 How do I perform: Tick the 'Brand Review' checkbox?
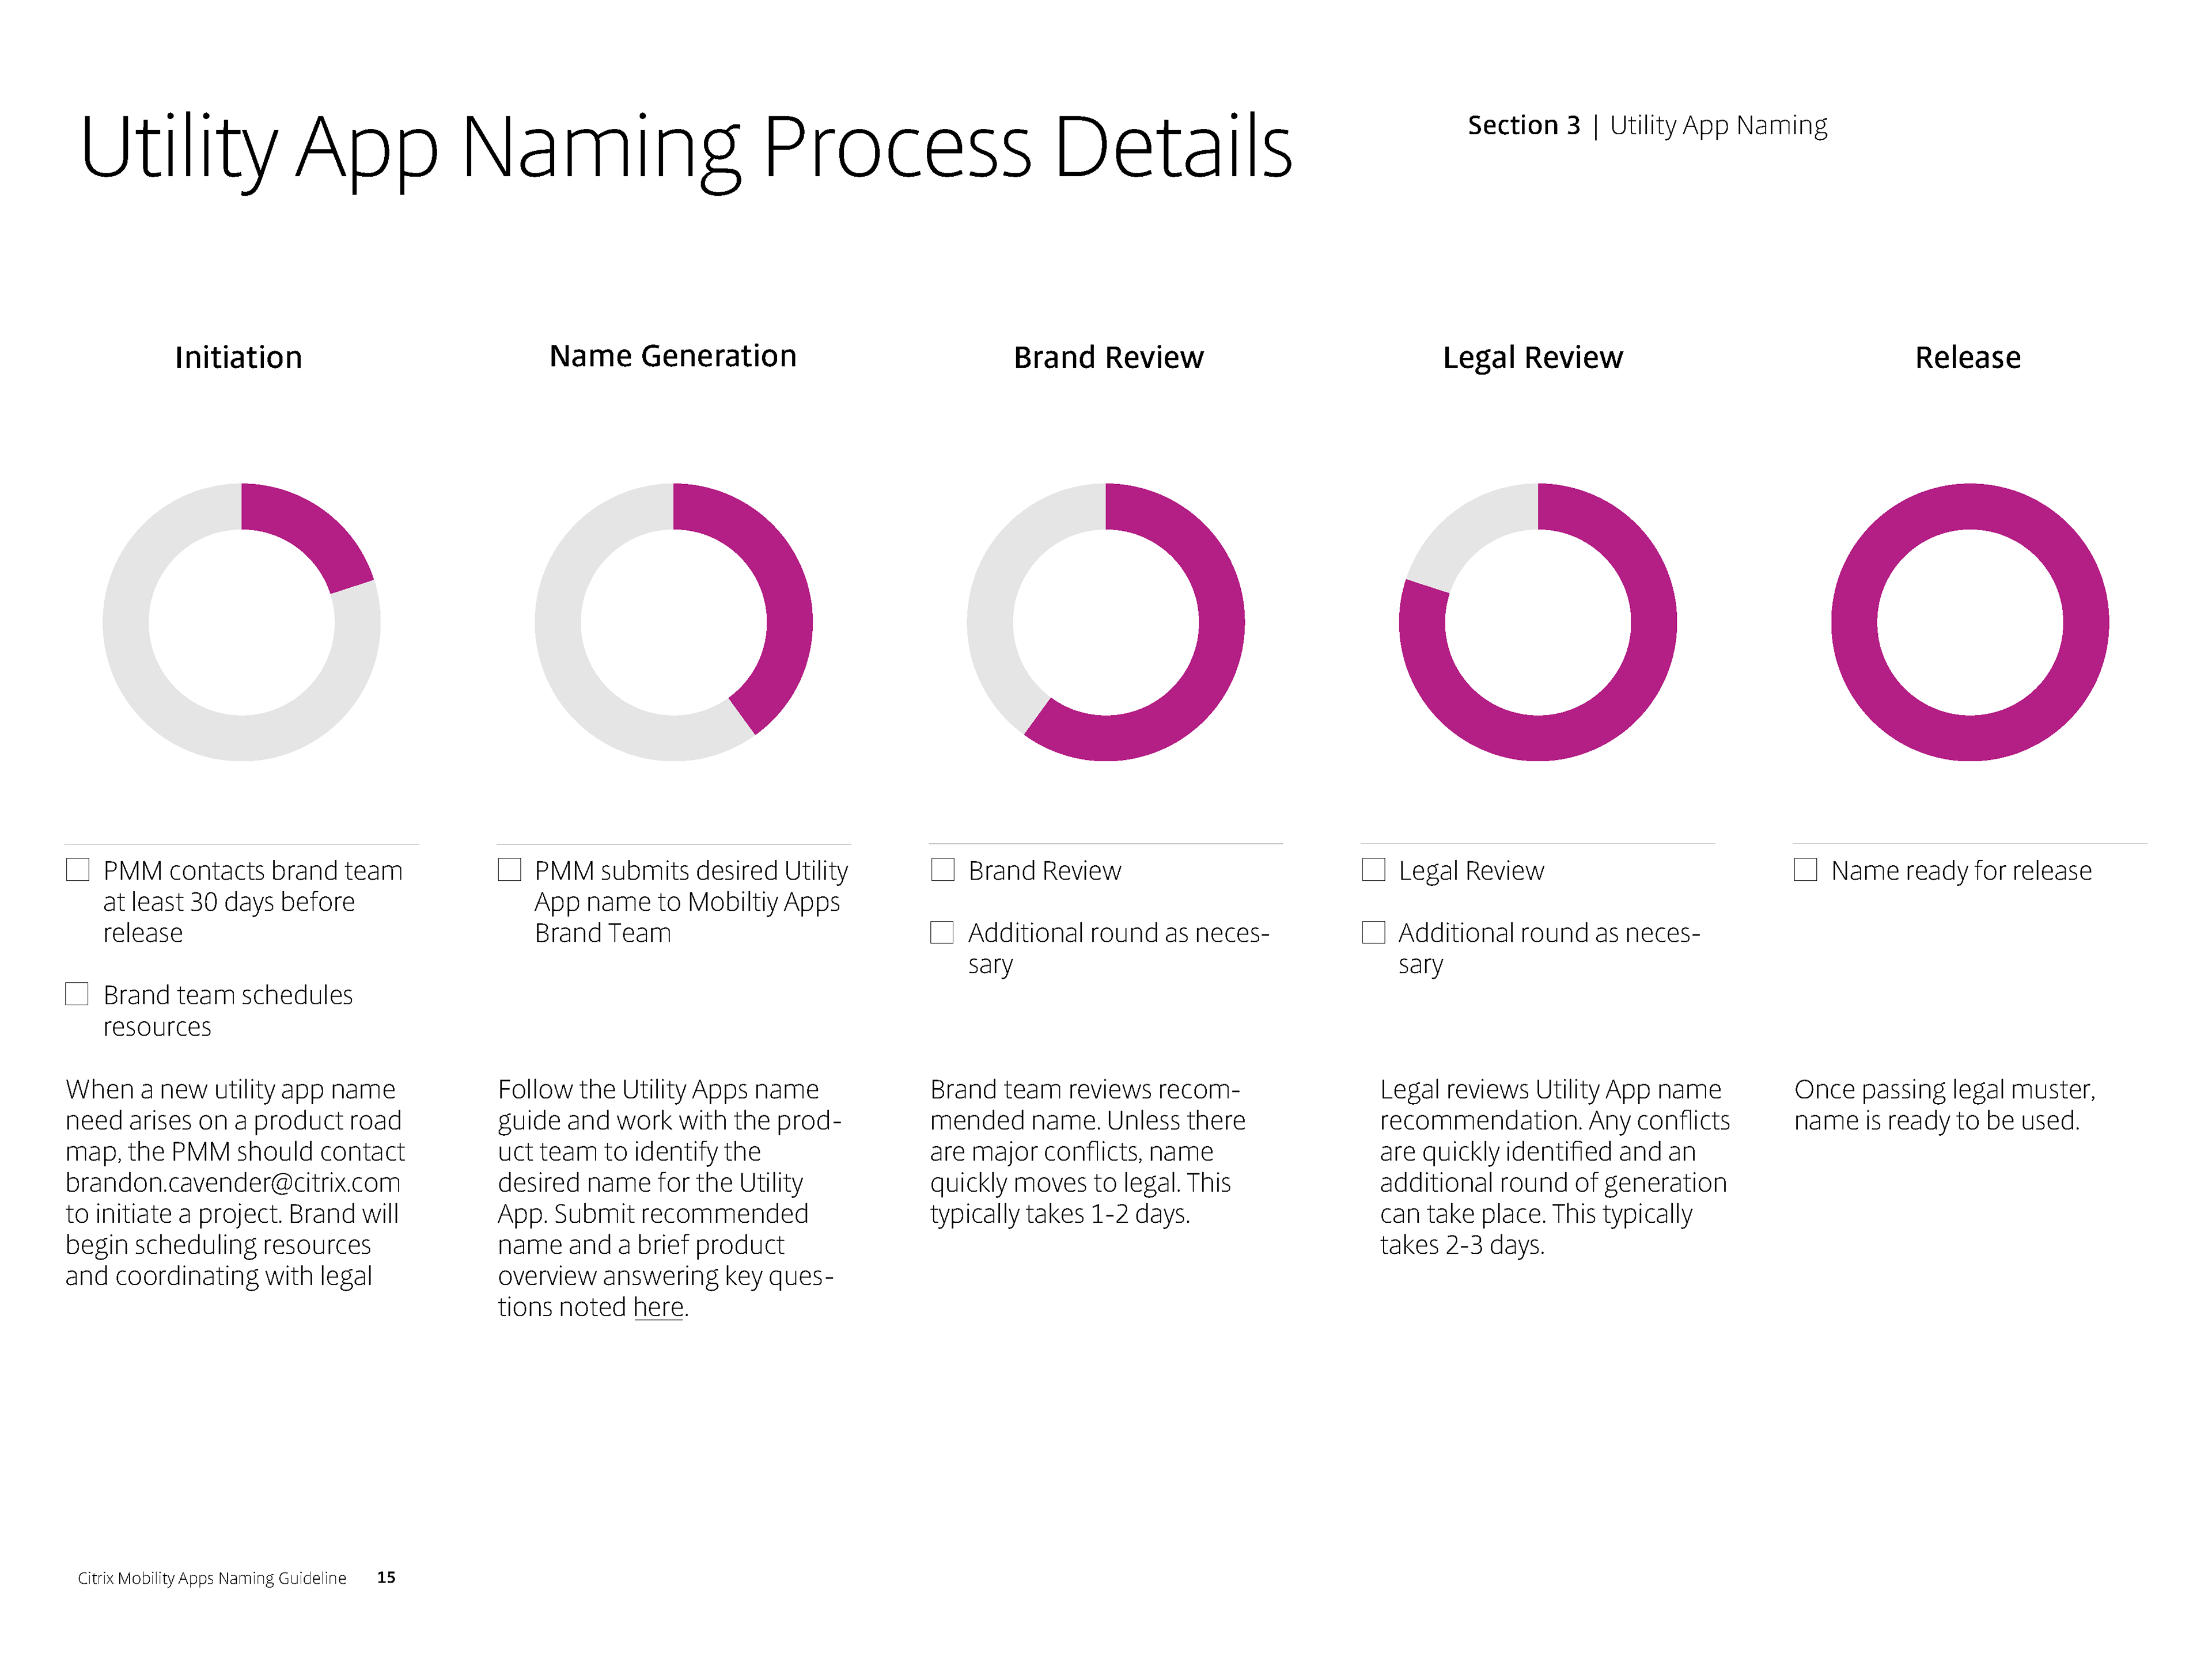tap(942, 869)
